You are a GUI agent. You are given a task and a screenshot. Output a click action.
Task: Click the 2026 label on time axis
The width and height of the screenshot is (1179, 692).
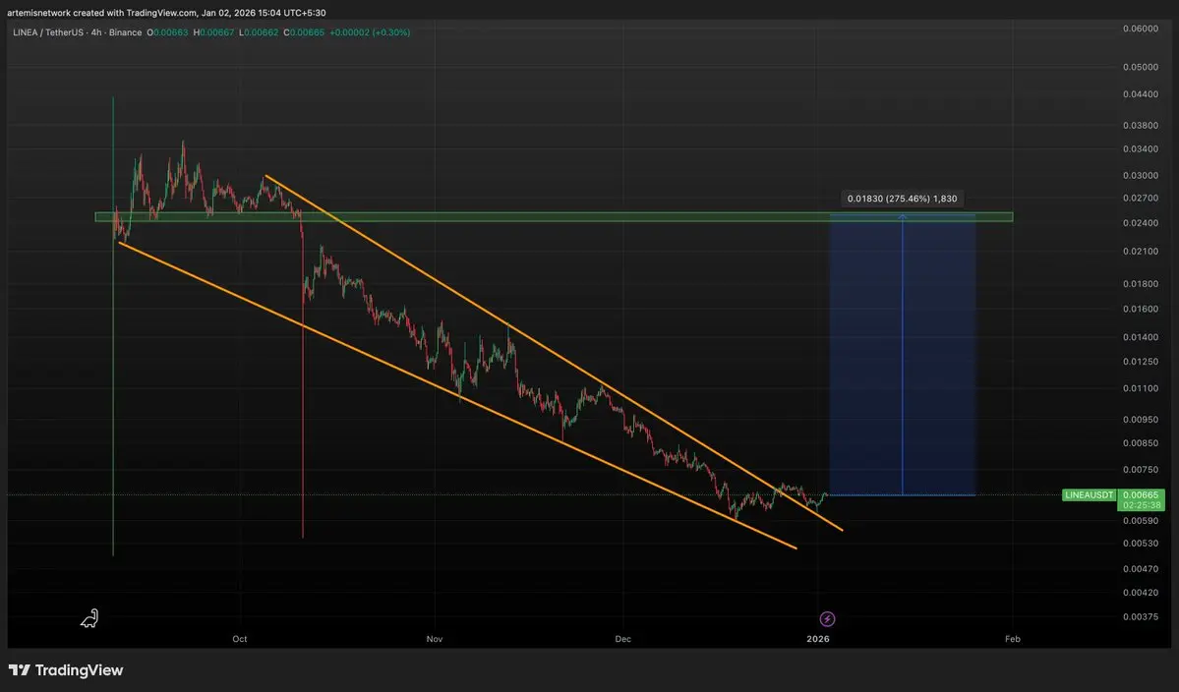coord(818,639)
